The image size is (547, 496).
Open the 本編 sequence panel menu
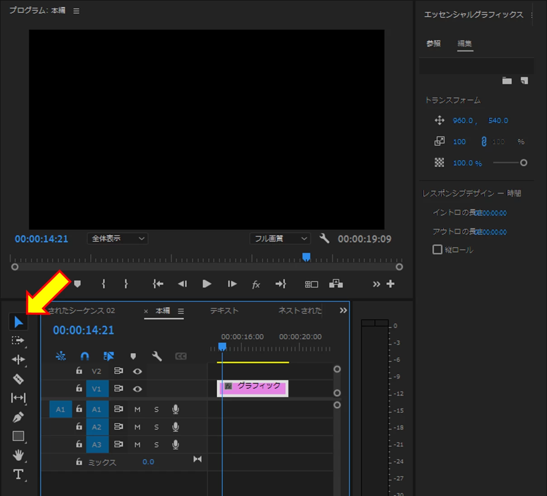(x=181, y=311)
